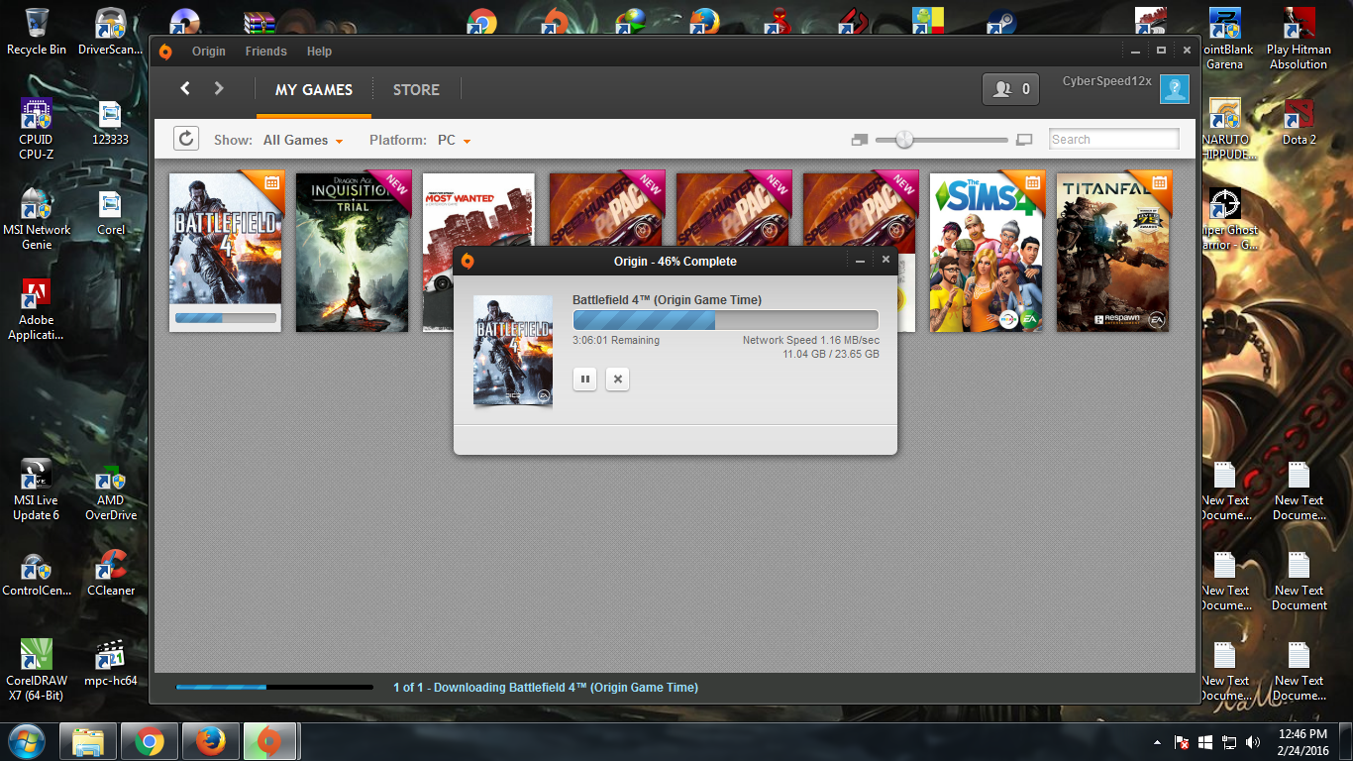Click the '11.04 GB / 23.65 GB' text
This screenshot has width=1353, height=761.
[x=831, y=354]
